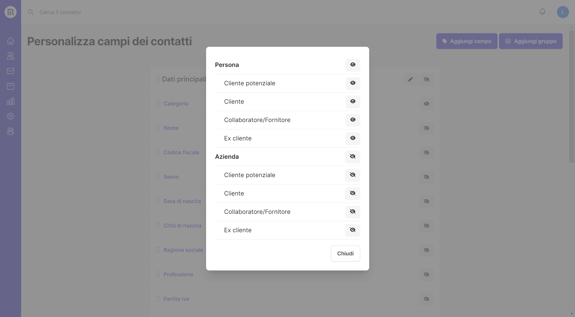Open the mail envelope icon in sidebar
This screenshot has height=317, width=575.
click(11, 71)
